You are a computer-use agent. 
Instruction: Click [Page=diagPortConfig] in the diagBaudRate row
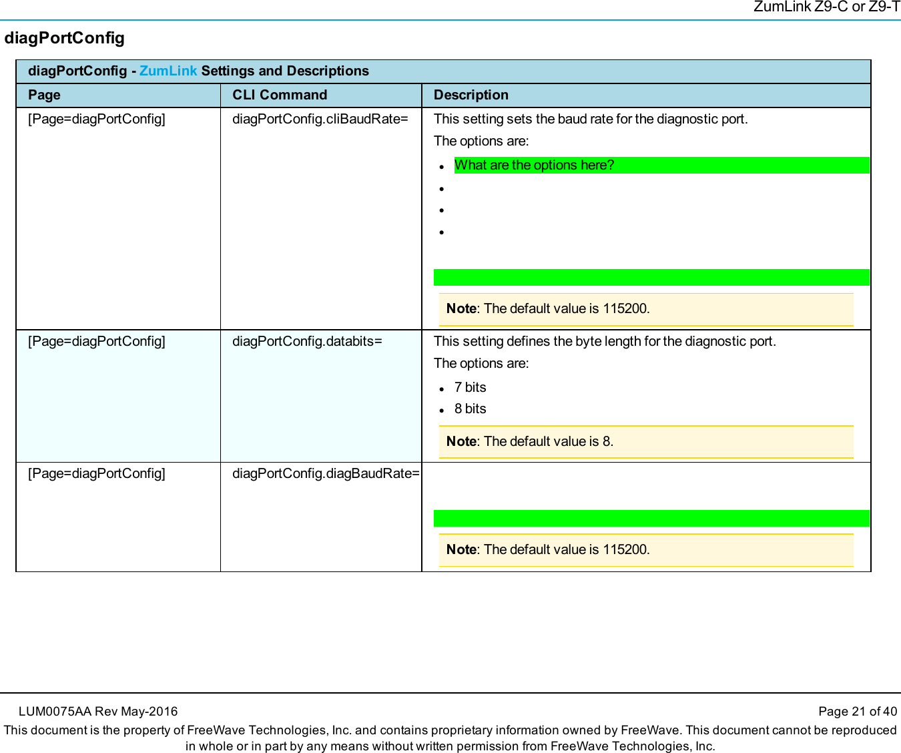(x=97, y=473)
